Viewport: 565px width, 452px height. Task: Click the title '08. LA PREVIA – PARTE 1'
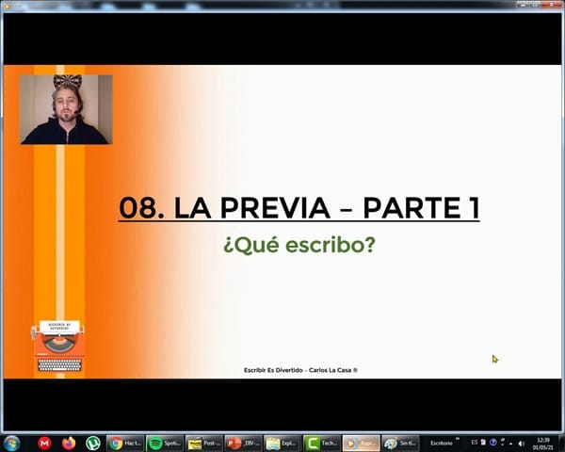(299, 208)
